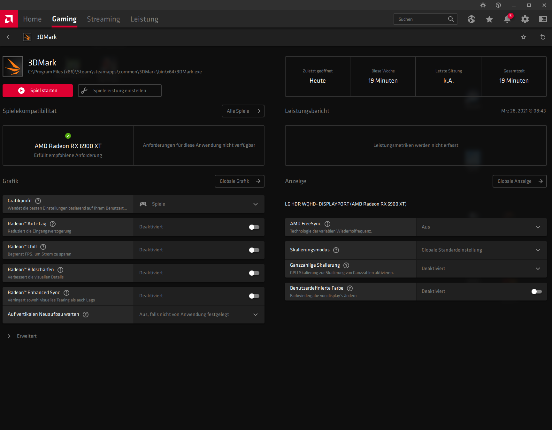Turn on Radeon Enhanced Sync switch

(x=254, y=296)
